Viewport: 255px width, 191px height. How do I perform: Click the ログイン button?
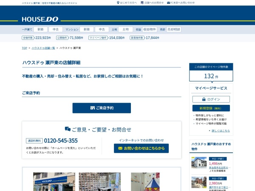211,99
